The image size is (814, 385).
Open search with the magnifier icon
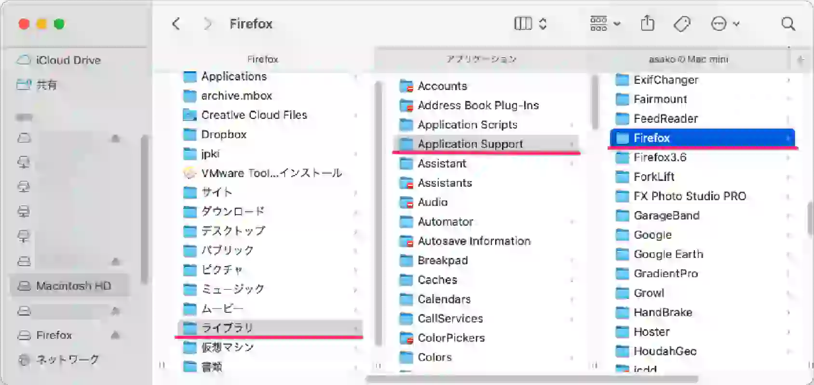coord(788,24)
